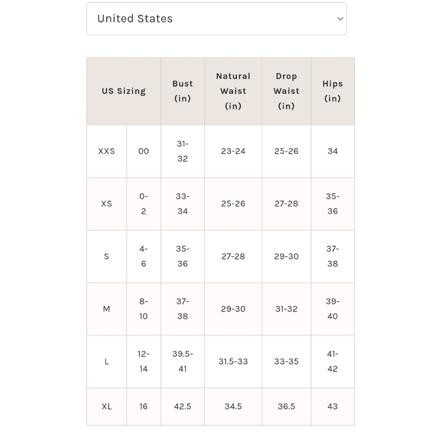Click the 43 hips cell
433x433 pixels.
tap(333, 407)
